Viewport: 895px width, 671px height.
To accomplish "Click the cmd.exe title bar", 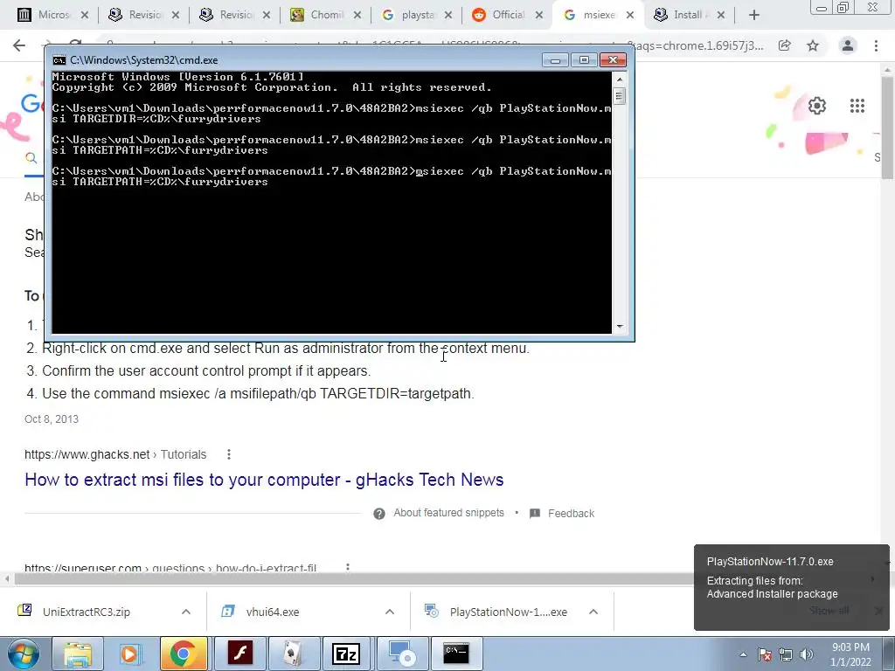I will [297, 60].
